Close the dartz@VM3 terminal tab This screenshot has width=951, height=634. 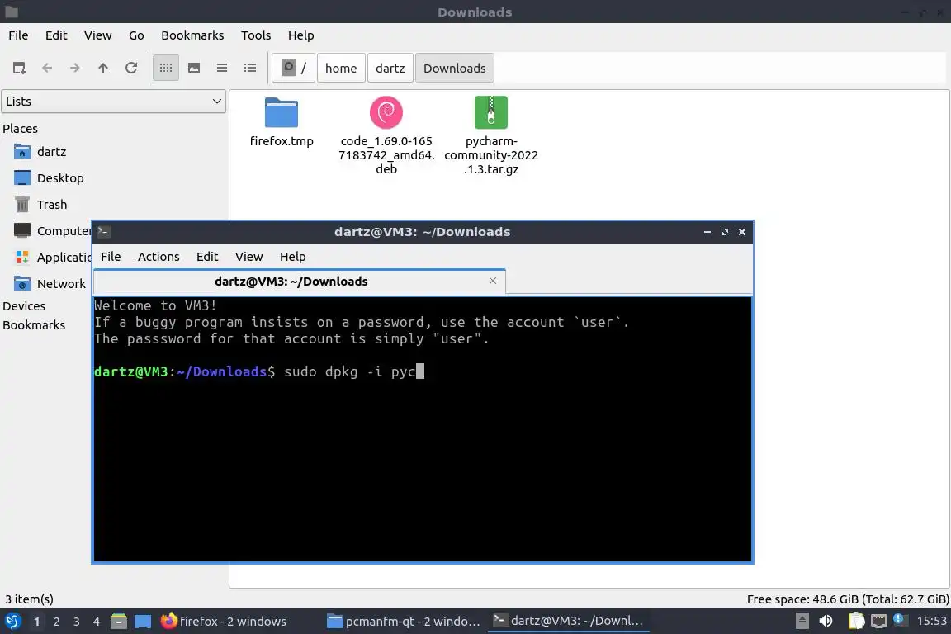pyautogui.click(x=493, y=281)
